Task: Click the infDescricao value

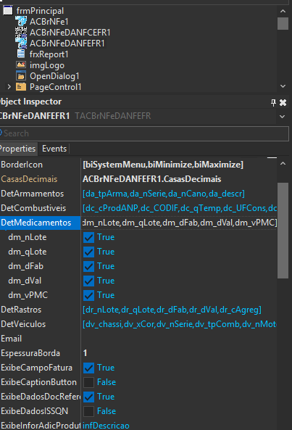Action: point(106,426)
